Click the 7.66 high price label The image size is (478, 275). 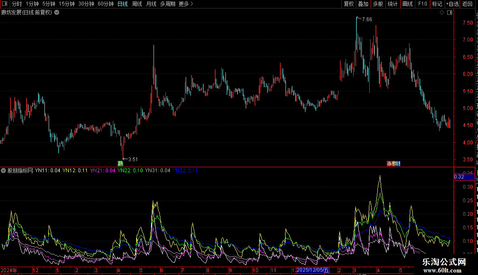pyautogui.click(x=367, y=19)
